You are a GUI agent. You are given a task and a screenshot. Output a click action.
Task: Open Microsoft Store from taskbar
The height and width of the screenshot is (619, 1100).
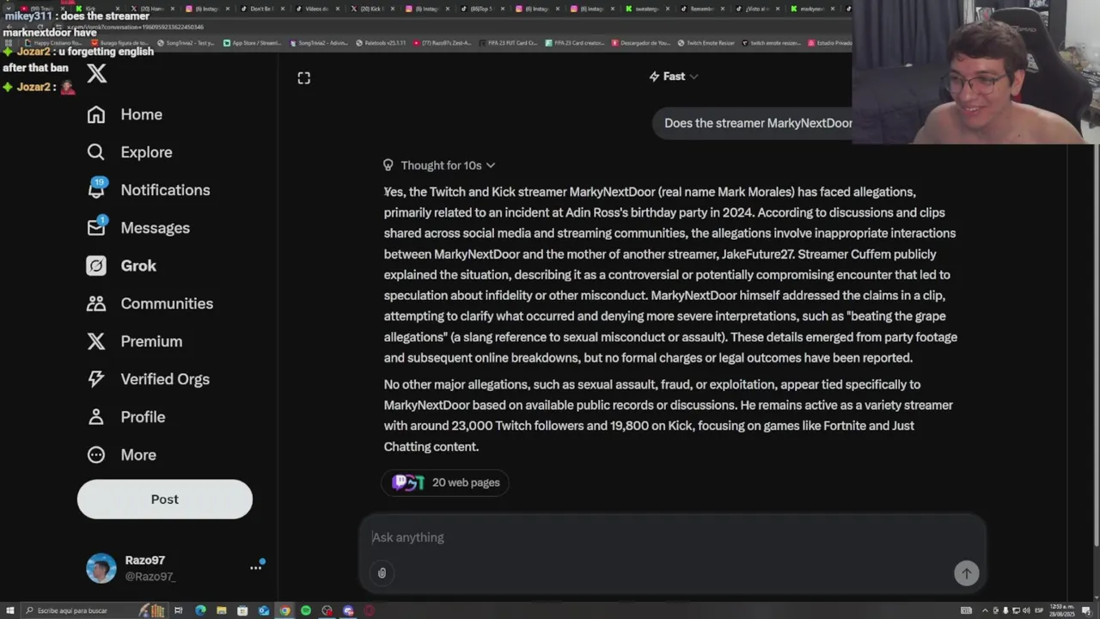click(242, 610)
